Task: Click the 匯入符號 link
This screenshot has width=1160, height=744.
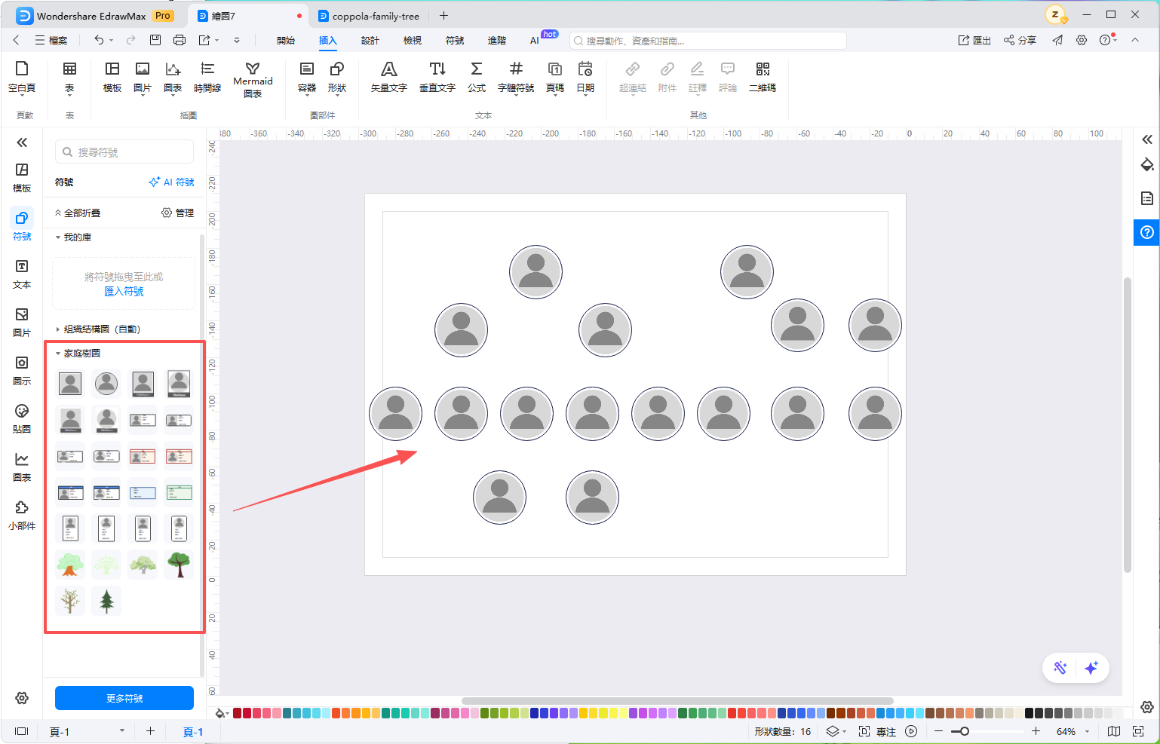Action: click(x=124, y=291)
